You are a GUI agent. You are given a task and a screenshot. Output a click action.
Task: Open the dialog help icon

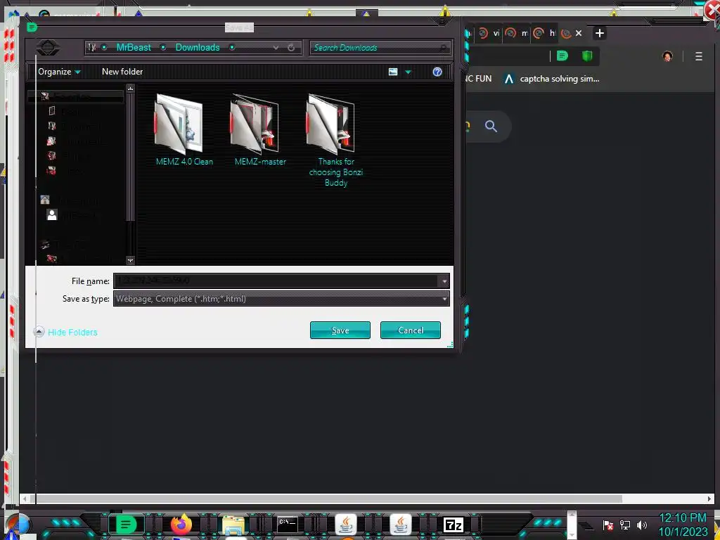pyautogui.click(x=437, y=72)
